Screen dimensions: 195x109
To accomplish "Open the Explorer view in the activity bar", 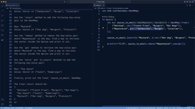I will click(2, 6).
